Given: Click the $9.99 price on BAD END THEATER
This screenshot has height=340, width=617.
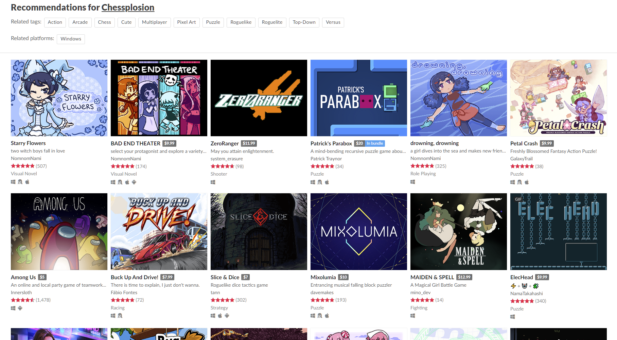Looking at the screenshot, I should (x=169, y=143).
